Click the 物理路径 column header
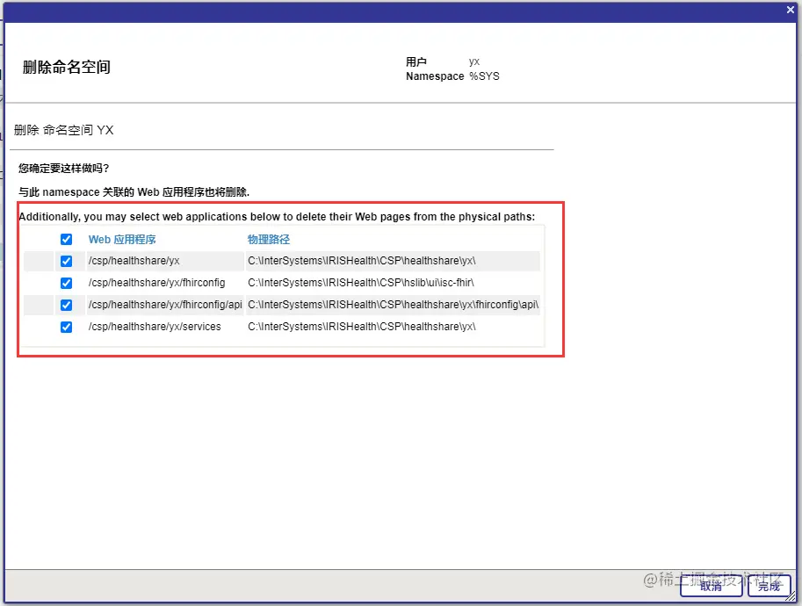 click(269, 240)
